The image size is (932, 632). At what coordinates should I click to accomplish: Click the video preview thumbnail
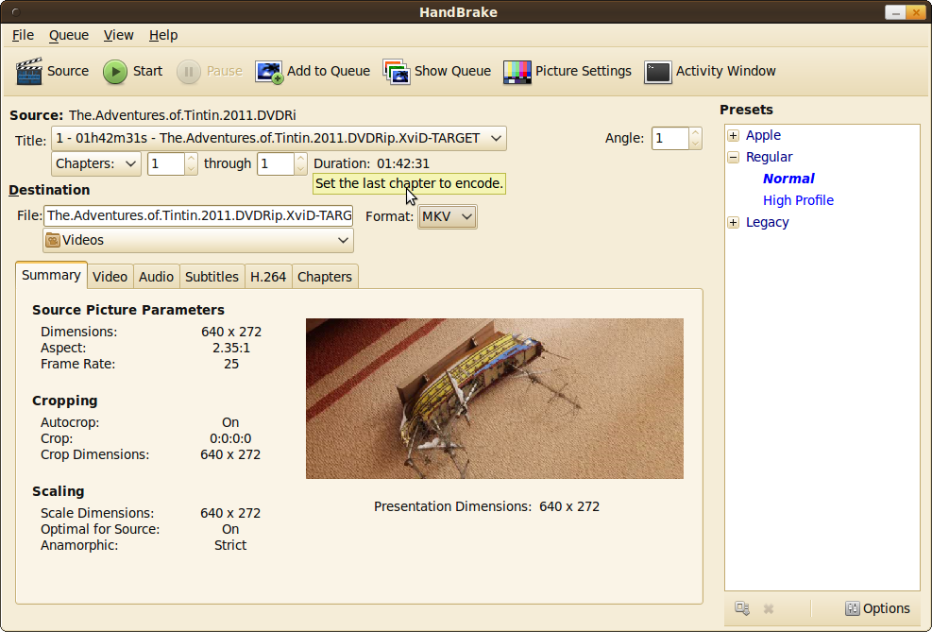[x=495, y=399]
